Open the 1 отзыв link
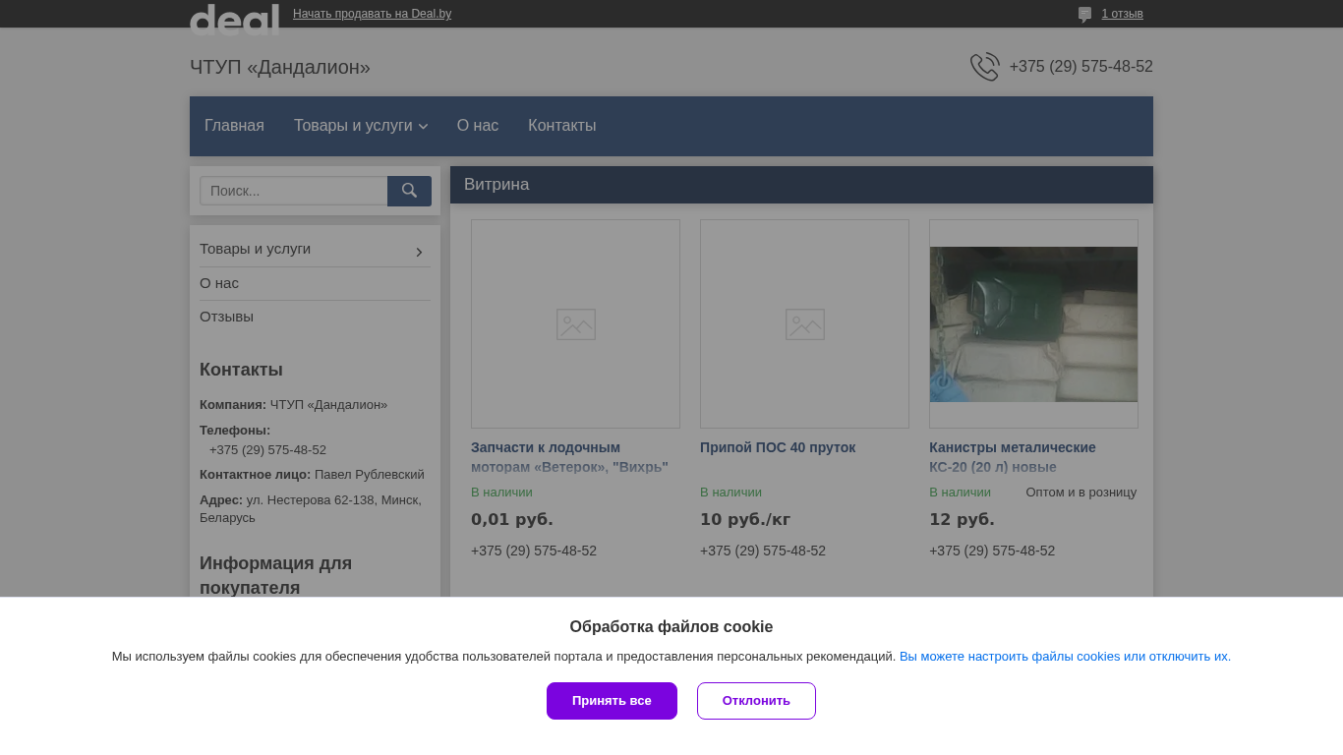The height and width of the screenshot is (755, 1343). [1122, 14]
